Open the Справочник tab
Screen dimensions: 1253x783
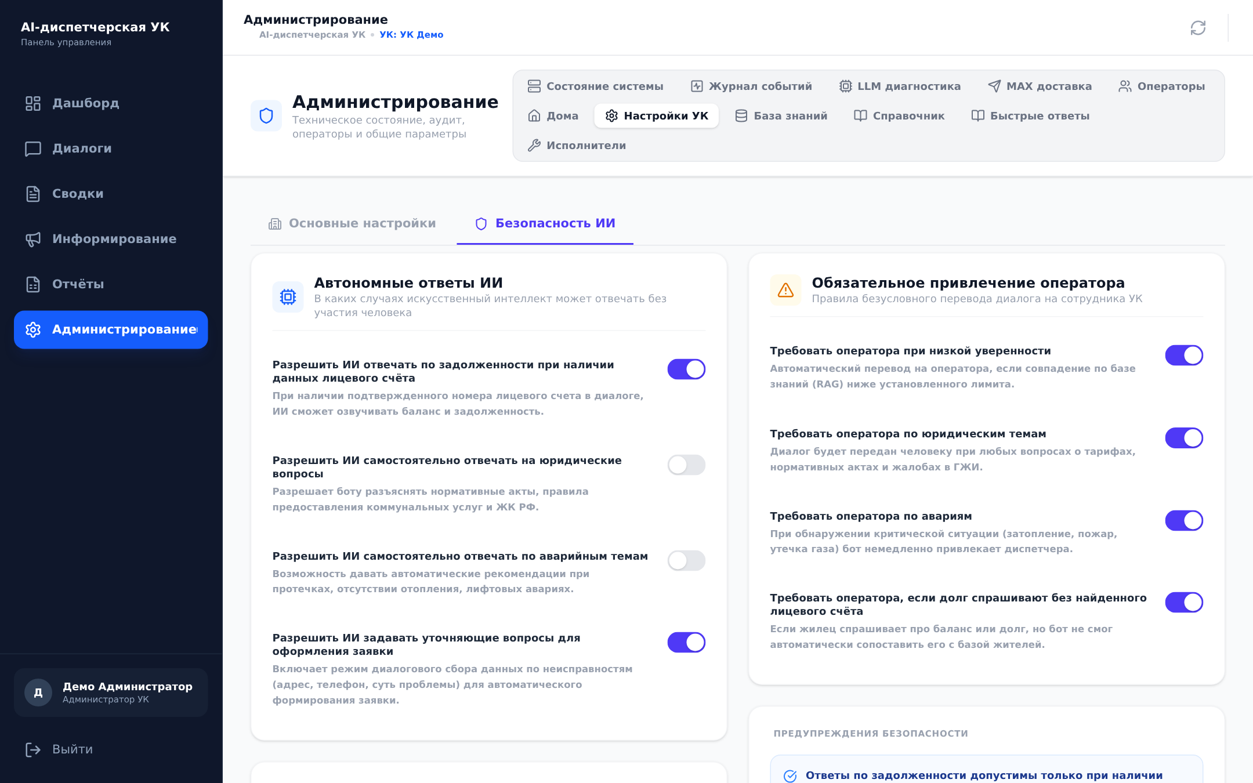pyautogui.click(x=899, y=116)
